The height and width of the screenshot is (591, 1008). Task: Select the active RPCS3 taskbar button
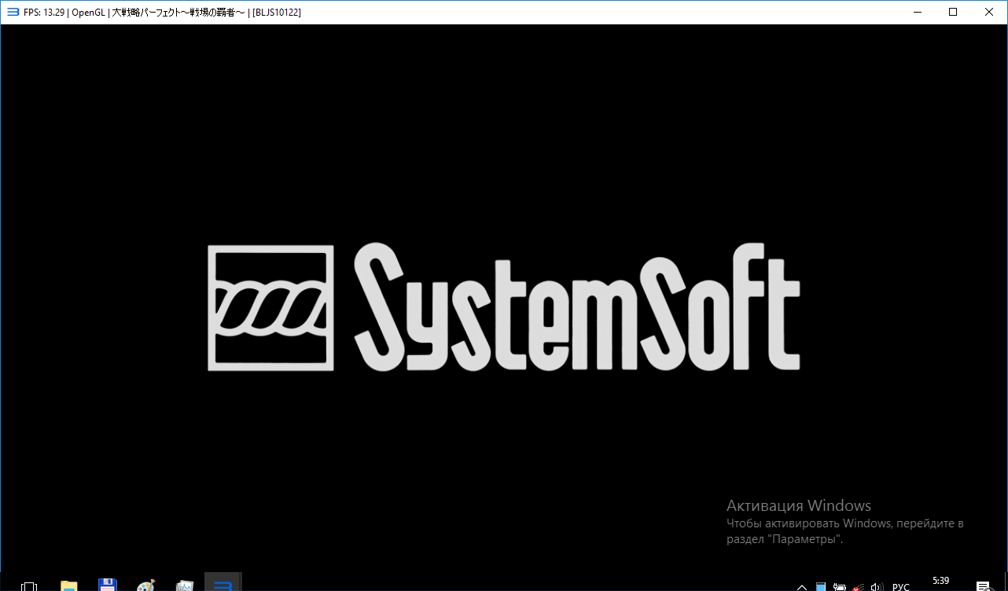pyautogui.click(x=223, y=584)
